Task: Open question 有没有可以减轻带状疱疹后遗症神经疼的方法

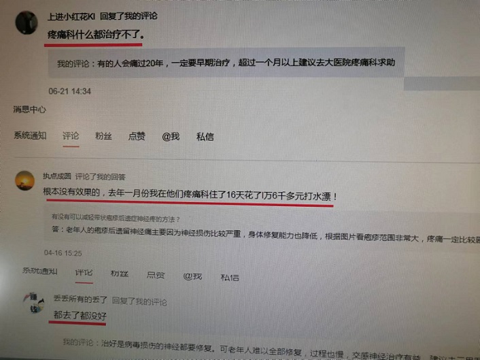Action: pyautogui.click(x=116, y=218)
